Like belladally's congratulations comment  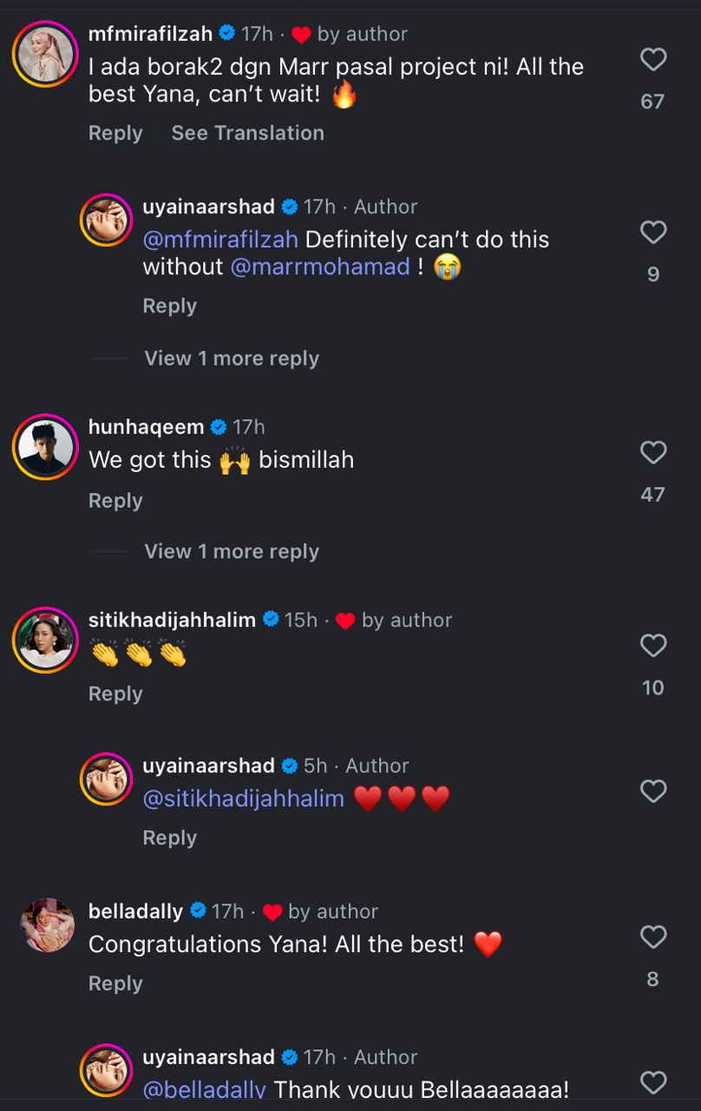pos(652,937)
